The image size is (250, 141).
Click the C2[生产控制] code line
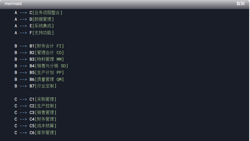[x=36, y=106]
